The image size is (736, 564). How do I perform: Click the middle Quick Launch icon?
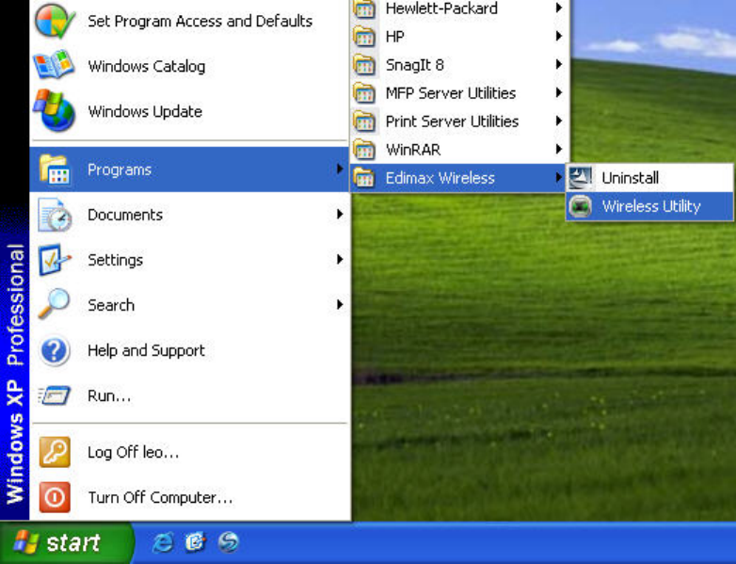(x=195, y=543)
